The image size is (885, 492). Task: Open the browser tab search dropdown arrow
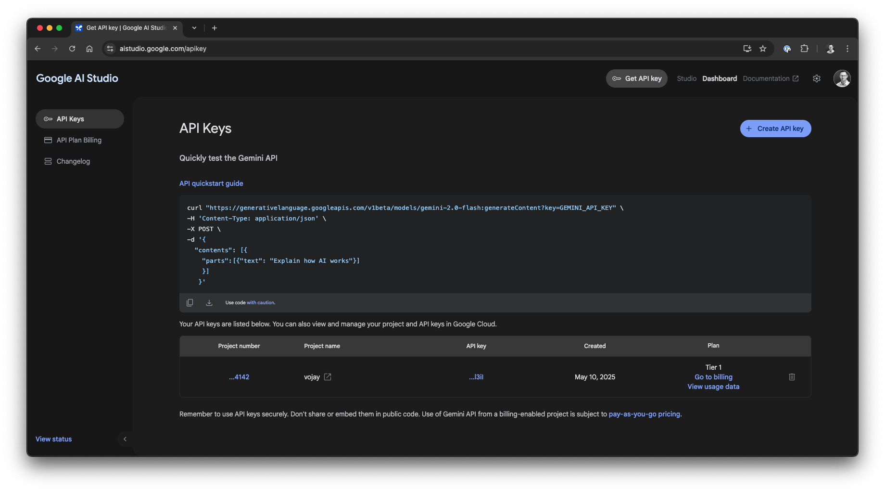pos(194,28)
